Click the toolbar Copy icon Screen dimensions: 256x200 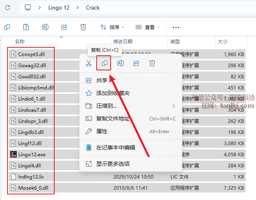pyautogui.click(x=7, y=27)
